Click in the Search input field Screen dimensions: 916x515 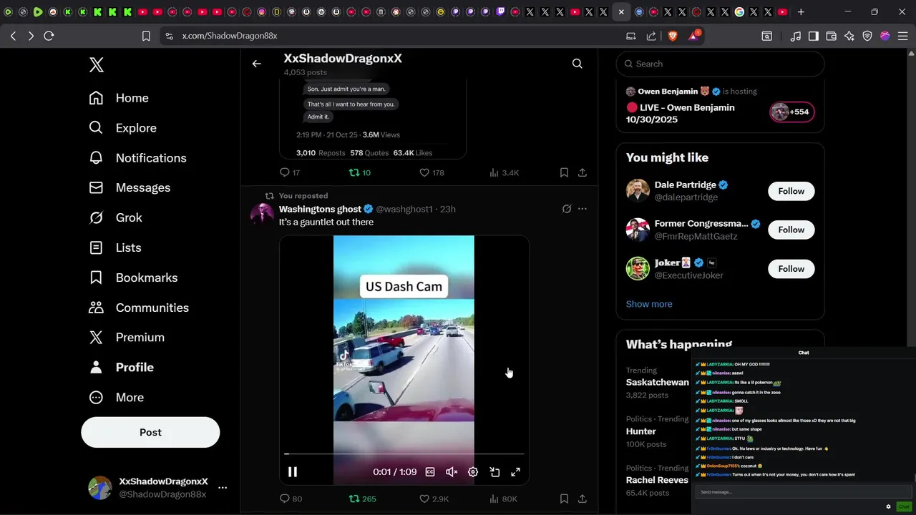click(x=720, y=64)
